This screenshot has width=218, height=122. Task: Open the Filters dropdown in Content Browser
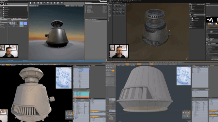(x=10, y=20)
